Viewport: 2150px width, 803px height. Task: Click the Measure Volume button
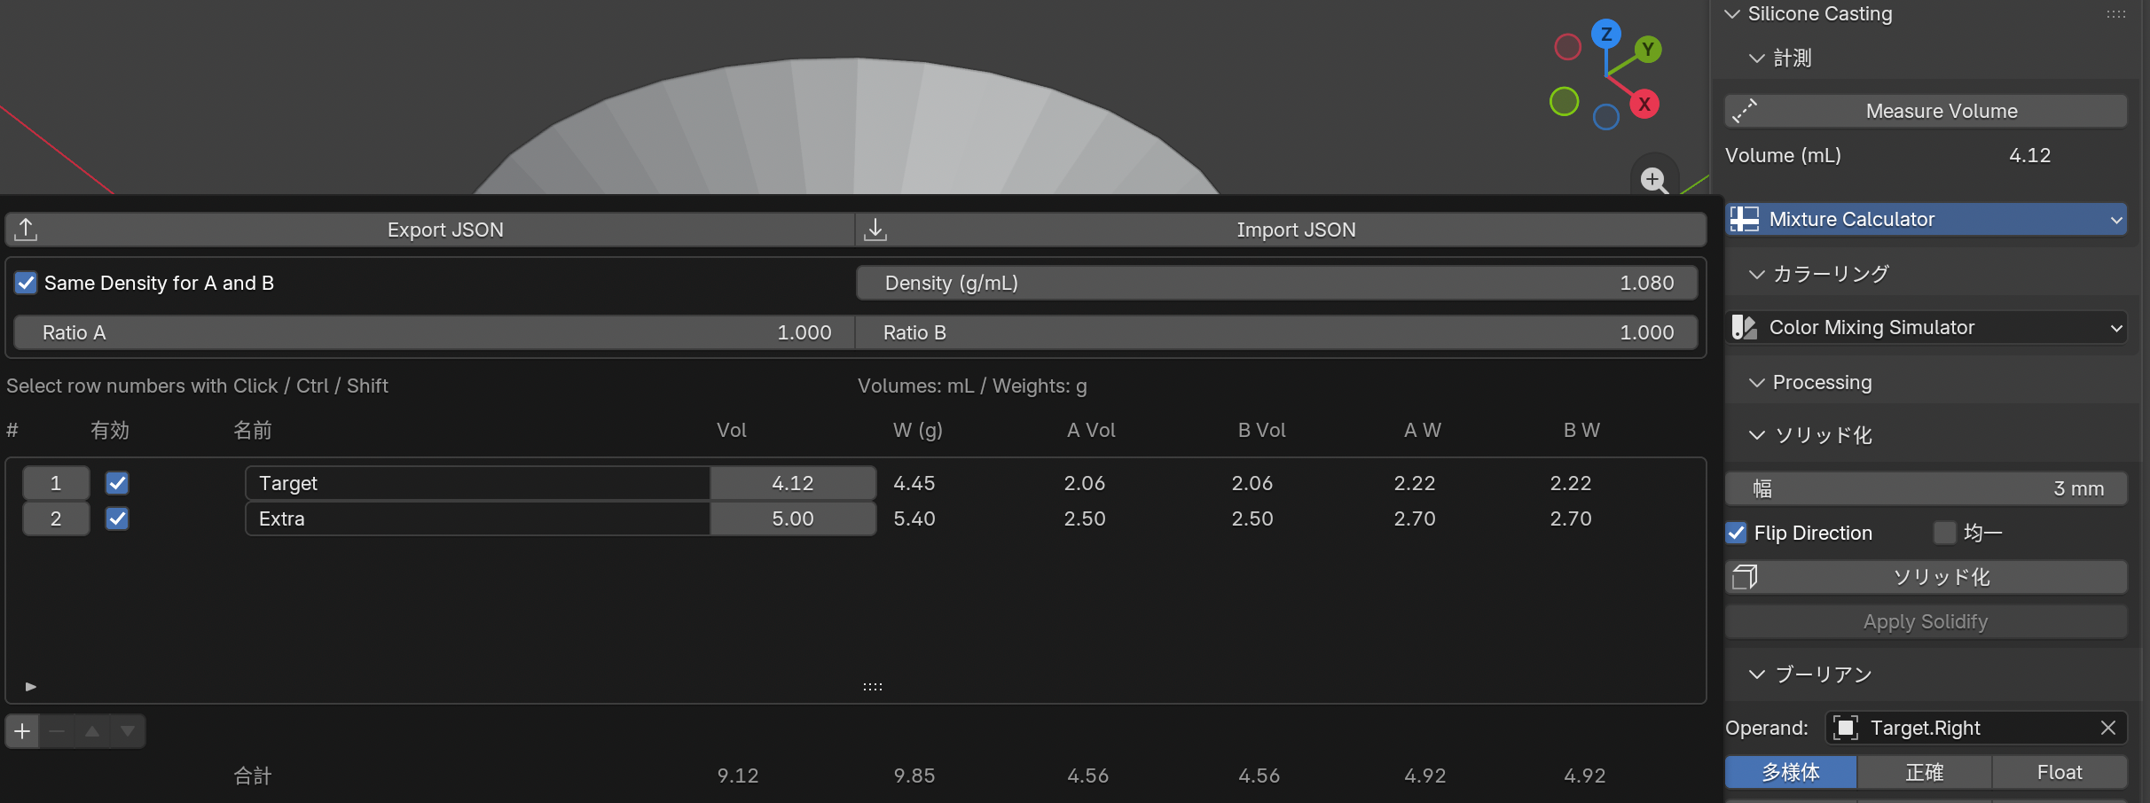(1926, 111)
